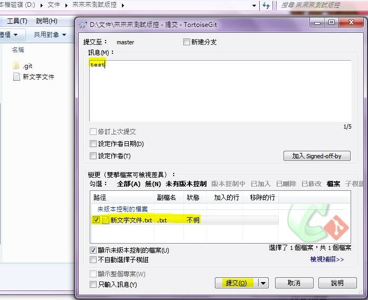Click the 提交(O) commit button
This screenshot has height=300, width=368.
(237, 283)
